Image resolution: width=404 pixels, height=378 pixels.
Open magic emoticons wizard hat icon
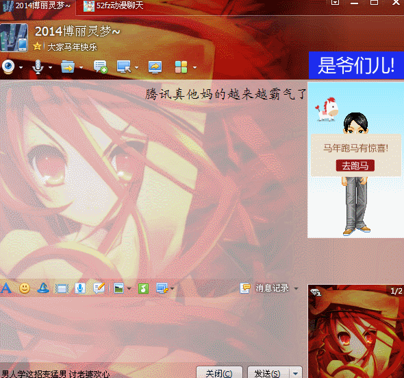tap(43, 288)
